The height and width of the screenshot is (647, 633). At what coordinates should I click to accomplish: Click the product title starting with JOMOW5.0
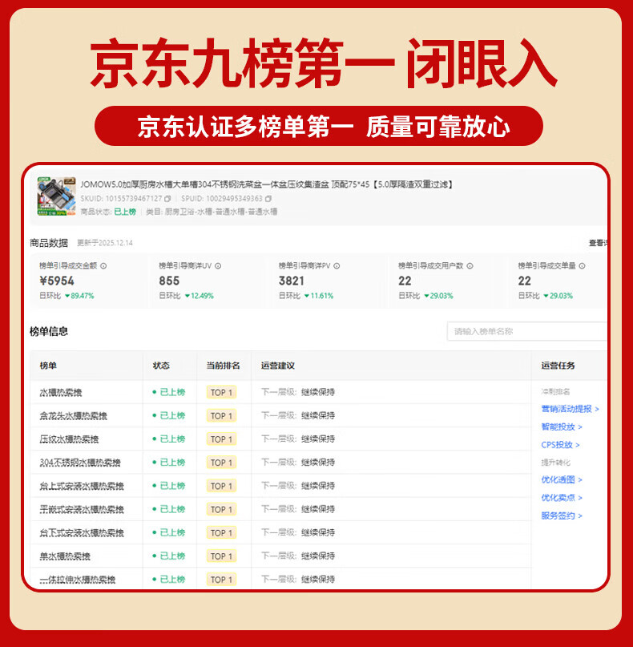click(266, 184)
